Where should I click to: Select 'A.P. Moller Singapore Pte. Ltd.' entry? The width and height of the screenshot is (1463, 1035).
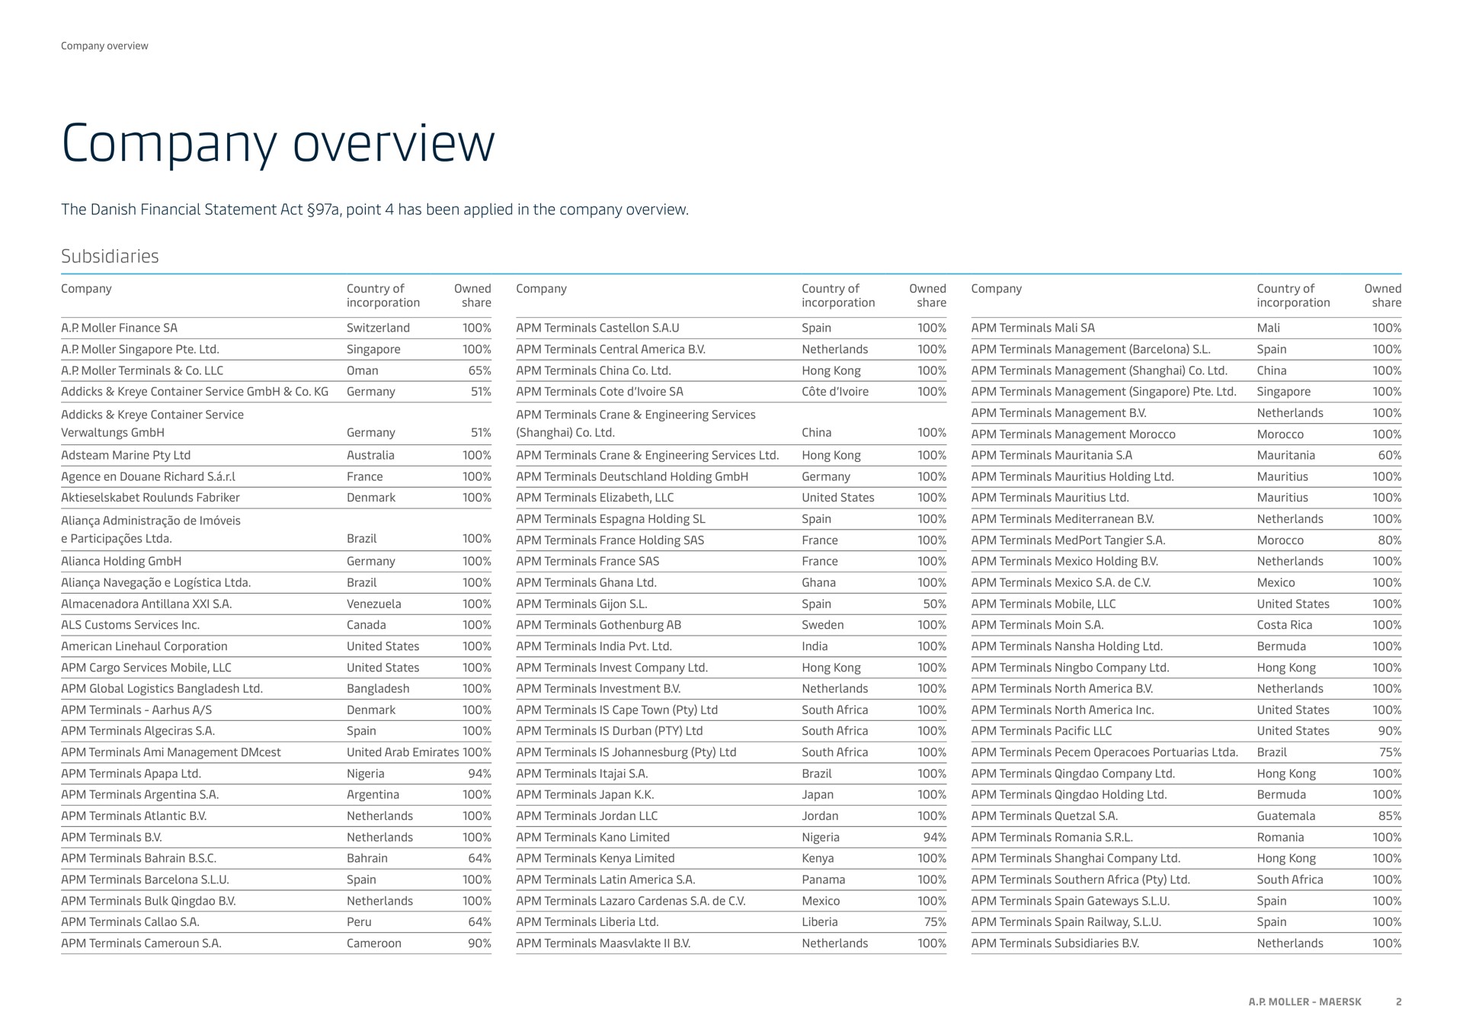point(139,349)
